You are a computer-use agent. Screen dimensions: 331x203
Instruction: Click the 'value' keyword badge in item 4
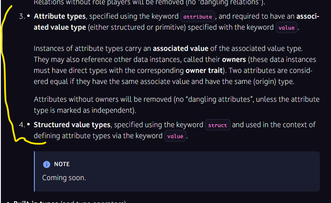click(175, 136)
